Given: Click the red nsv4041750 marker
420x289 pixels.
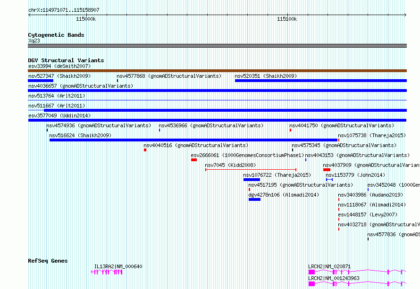Looking at the screenshot, I should click(x=290, y=130).
